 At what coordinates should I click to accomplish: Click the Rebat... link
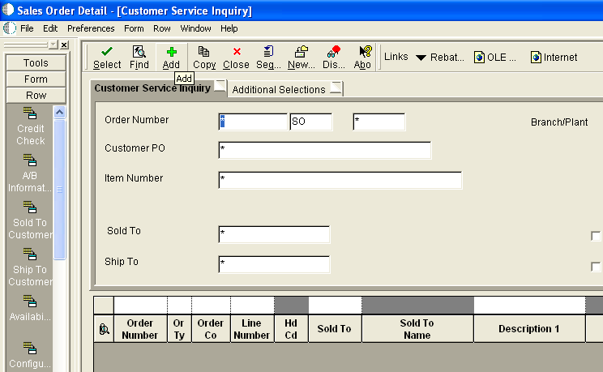click(447, 58)
